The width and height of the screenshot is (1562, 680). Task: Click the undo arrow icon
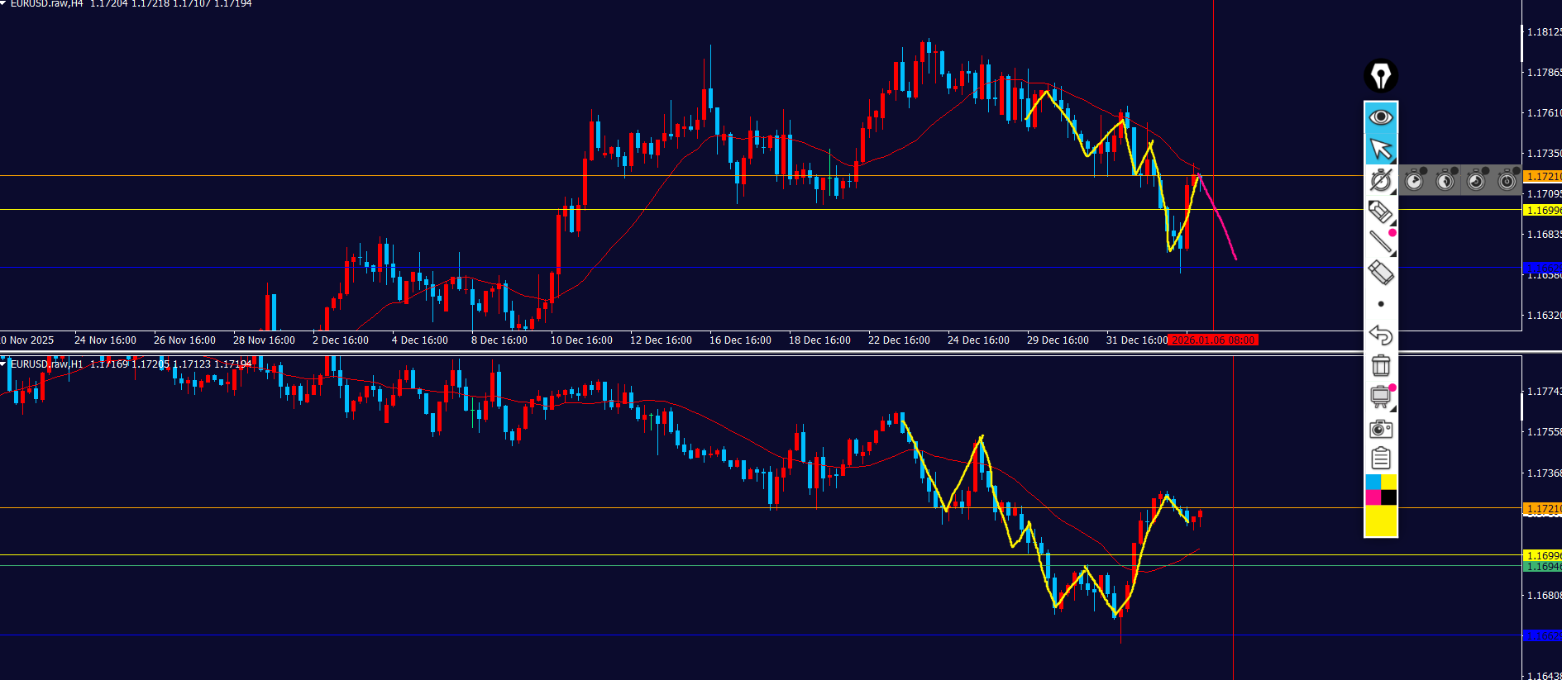pyautogui.click(x=1380, y=335)
